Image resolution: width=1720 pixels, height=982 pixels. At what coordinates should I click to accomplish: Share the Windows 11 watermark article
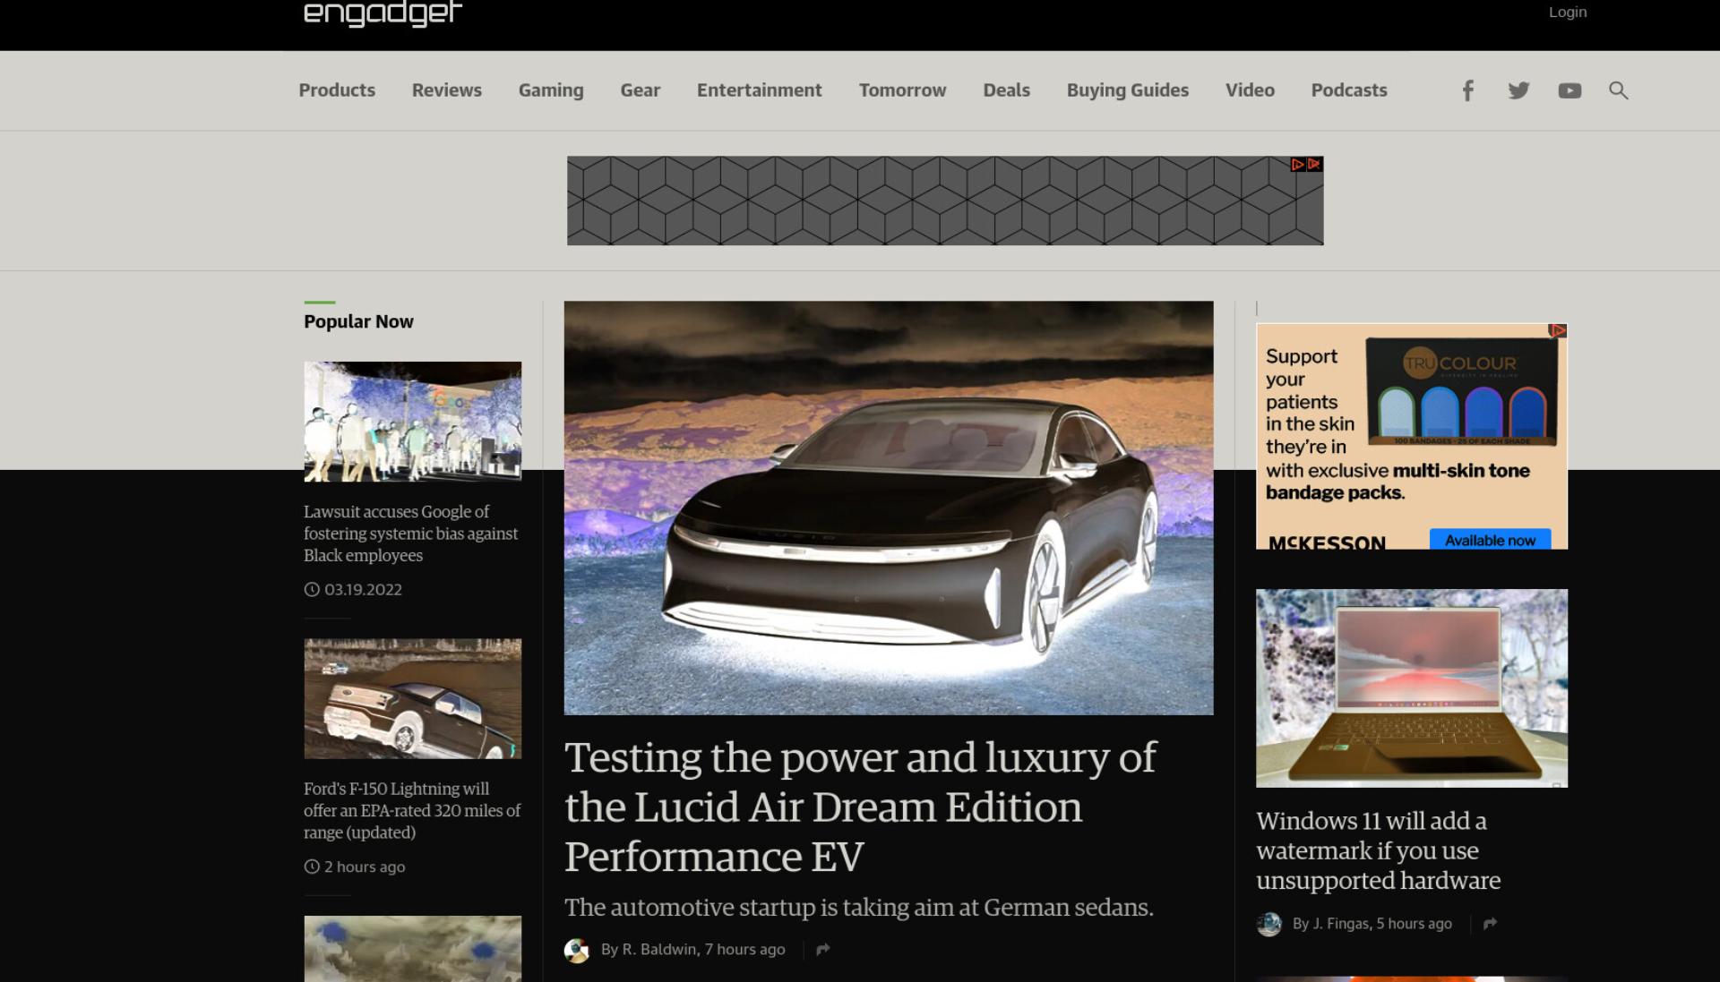[x=1490, y=924]
